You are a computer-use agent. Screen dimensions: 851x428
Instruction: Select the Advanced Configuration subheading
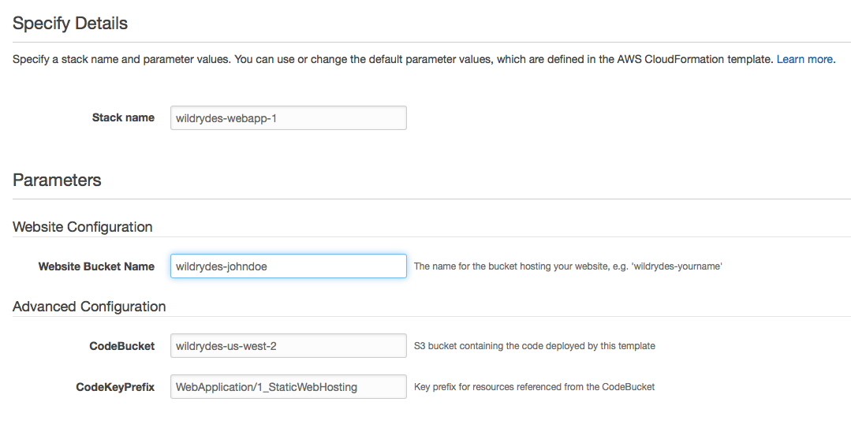89,307
